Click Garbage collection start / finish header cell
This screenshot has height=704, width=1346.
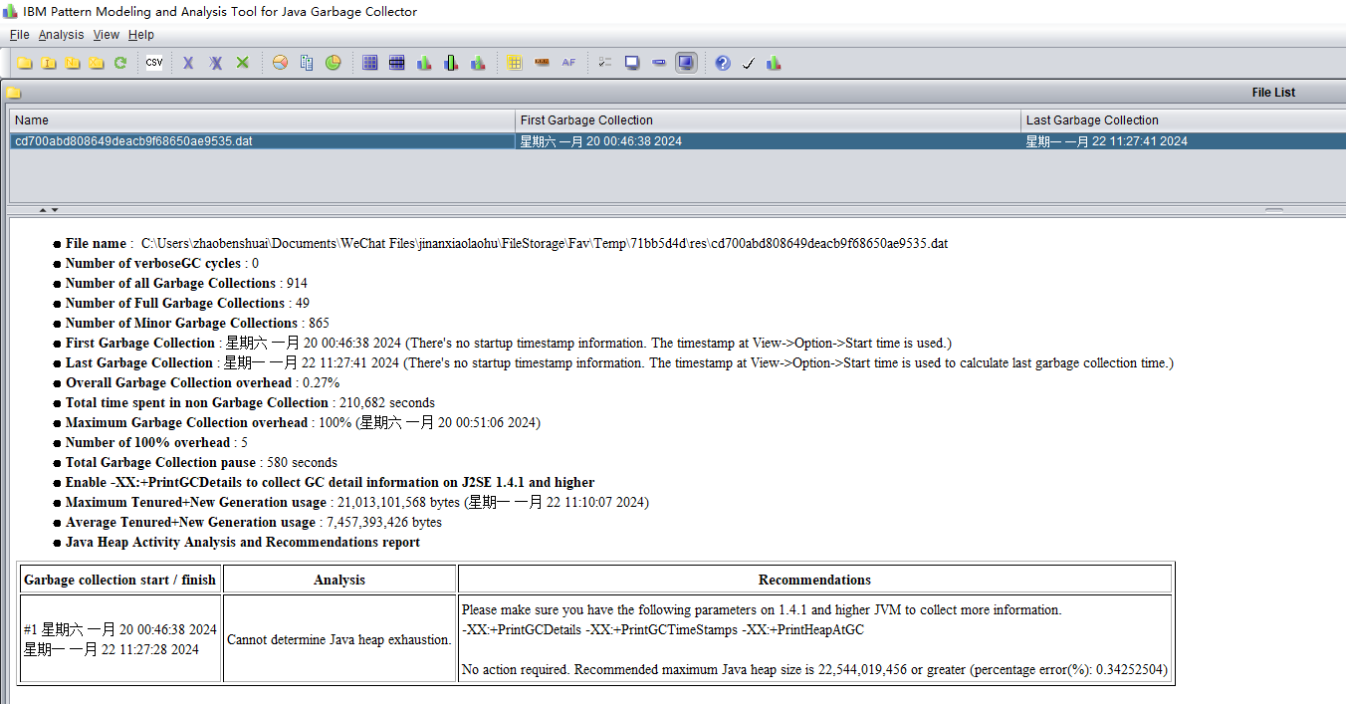coord(119,580)
